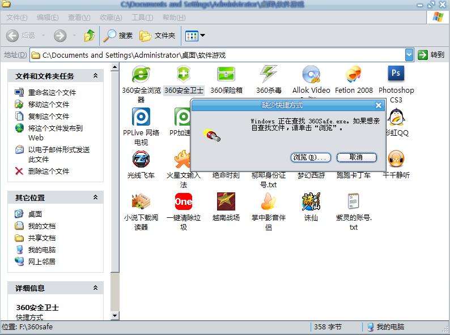Collapse the 详细信息 panel
450x335 pixels.
[x=96, y=287]
